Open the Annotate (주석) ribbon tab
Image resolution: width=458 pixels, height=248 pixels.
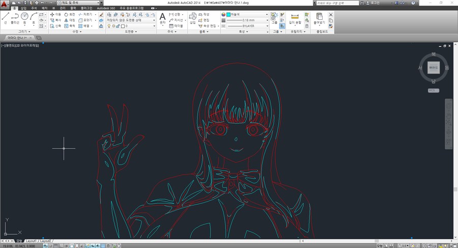coord(34,8)
